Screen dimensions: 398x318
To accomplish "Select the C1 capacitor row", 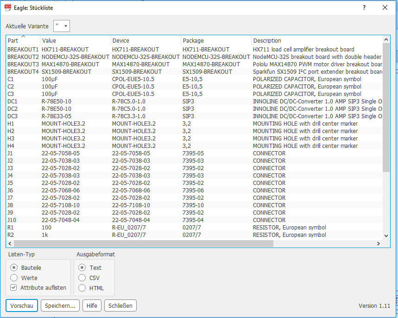I will tap(194, 79).
